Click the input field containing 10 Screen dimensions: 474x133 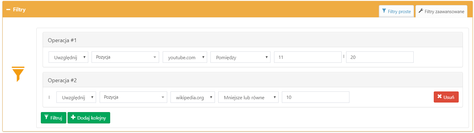click(x=315, y=97)
